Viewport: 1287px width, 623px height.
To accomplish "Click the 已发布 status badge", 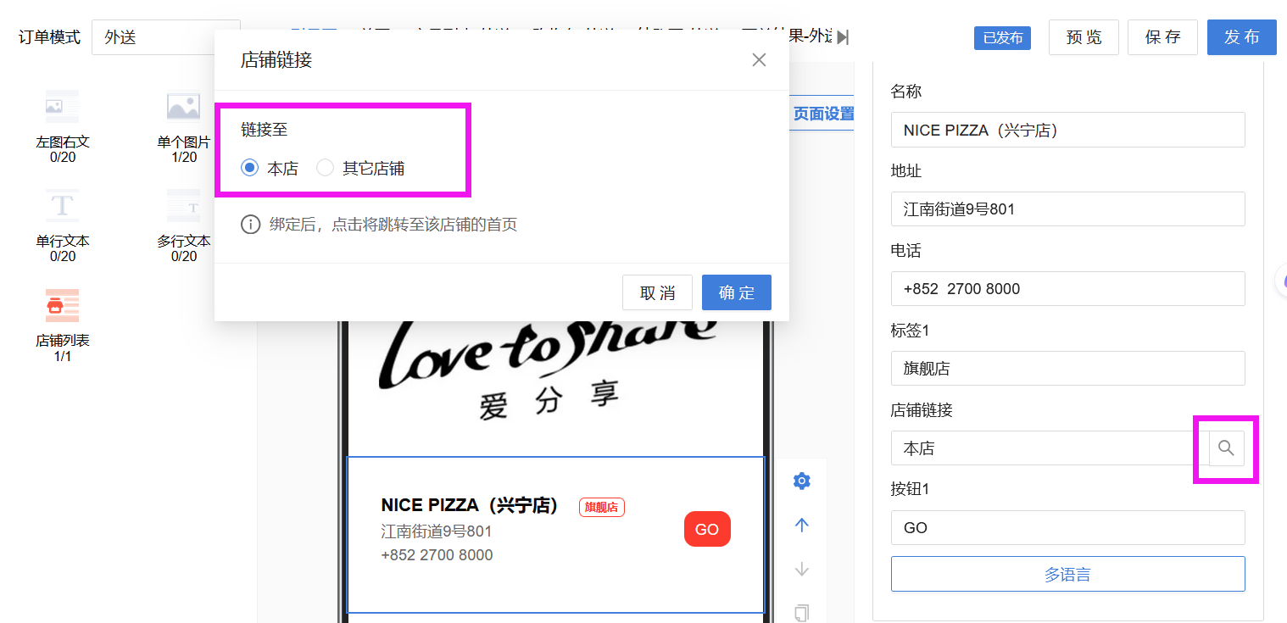I will pyautogui.click(x=1002, y=38).
